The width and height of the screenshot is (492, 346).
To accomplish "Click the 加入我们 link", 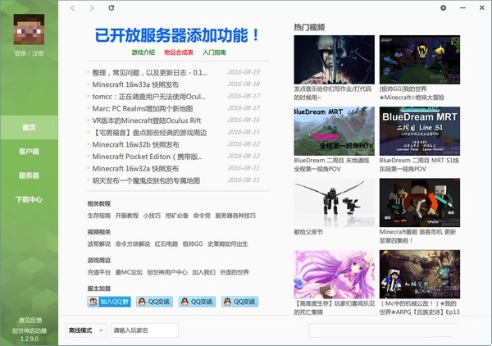I will [x=203, y=272].
